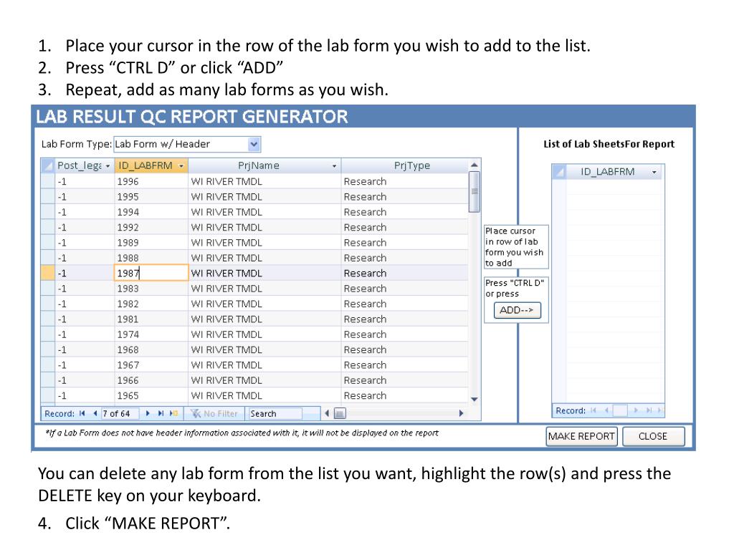Click ID cell 1996

pyautogui.click(x=151, y=181)
